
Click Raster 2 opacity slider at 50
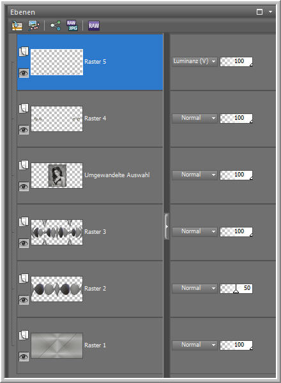(x=236, y=289)
